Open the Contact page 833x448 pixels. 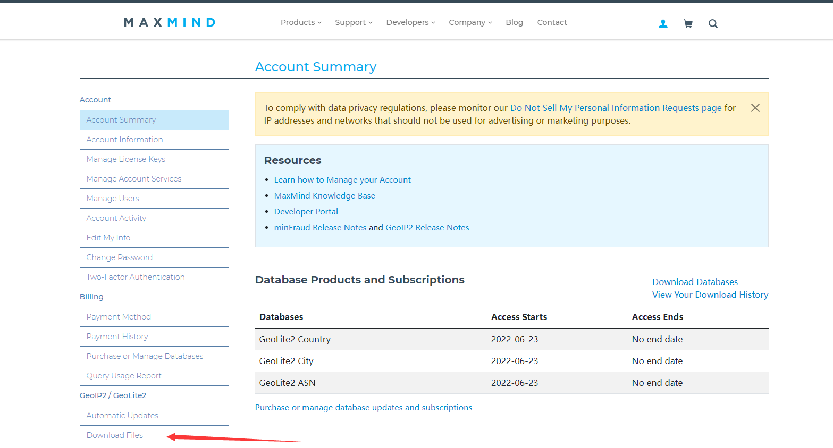pos(552,22)
